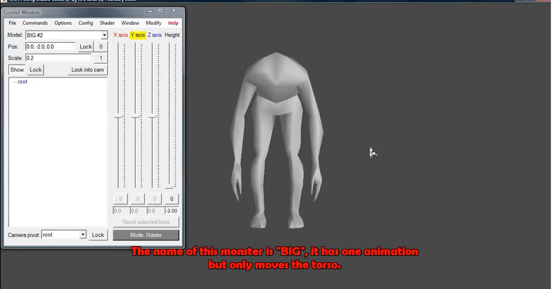Image resolution: width=552 pixels, height=289 pixels.
Task: Click the Mode: Rotate button
Action: pyautogui.click(x=146, y=235)
